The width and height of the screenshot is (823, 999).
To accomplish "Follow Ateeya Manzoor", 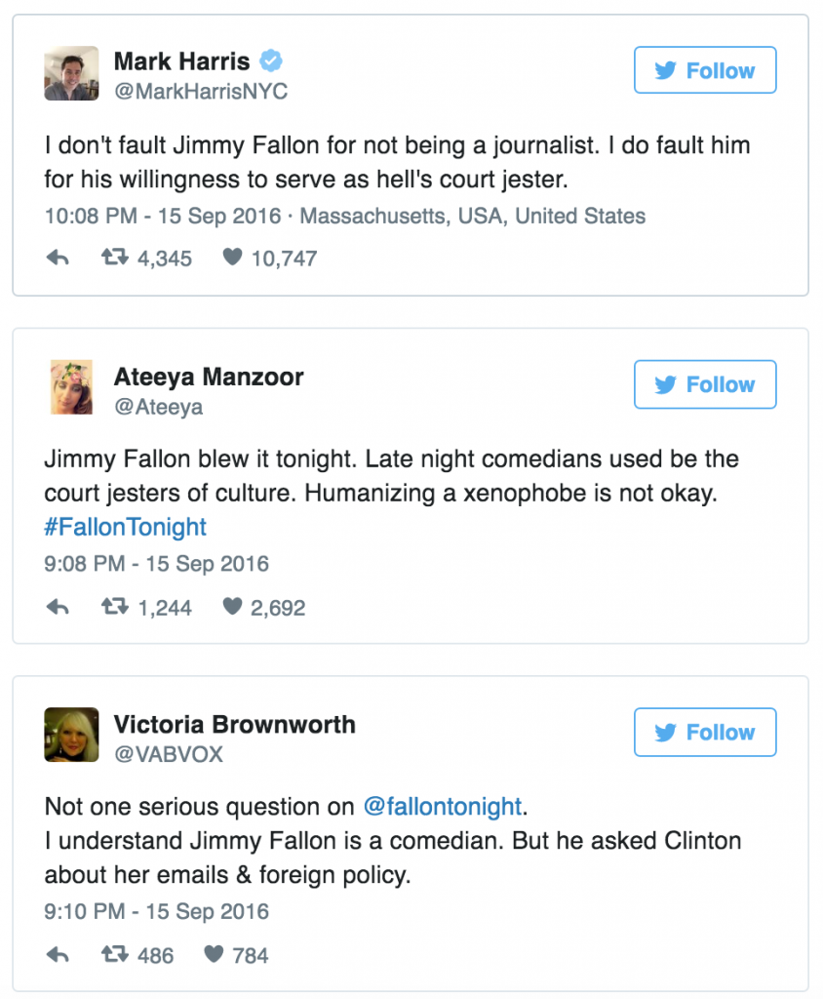I will (x=705, y=384).
